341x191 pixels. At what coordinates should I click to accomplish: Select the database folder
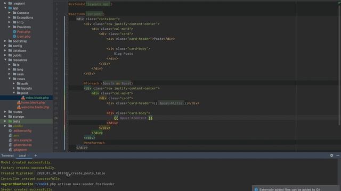19,50
